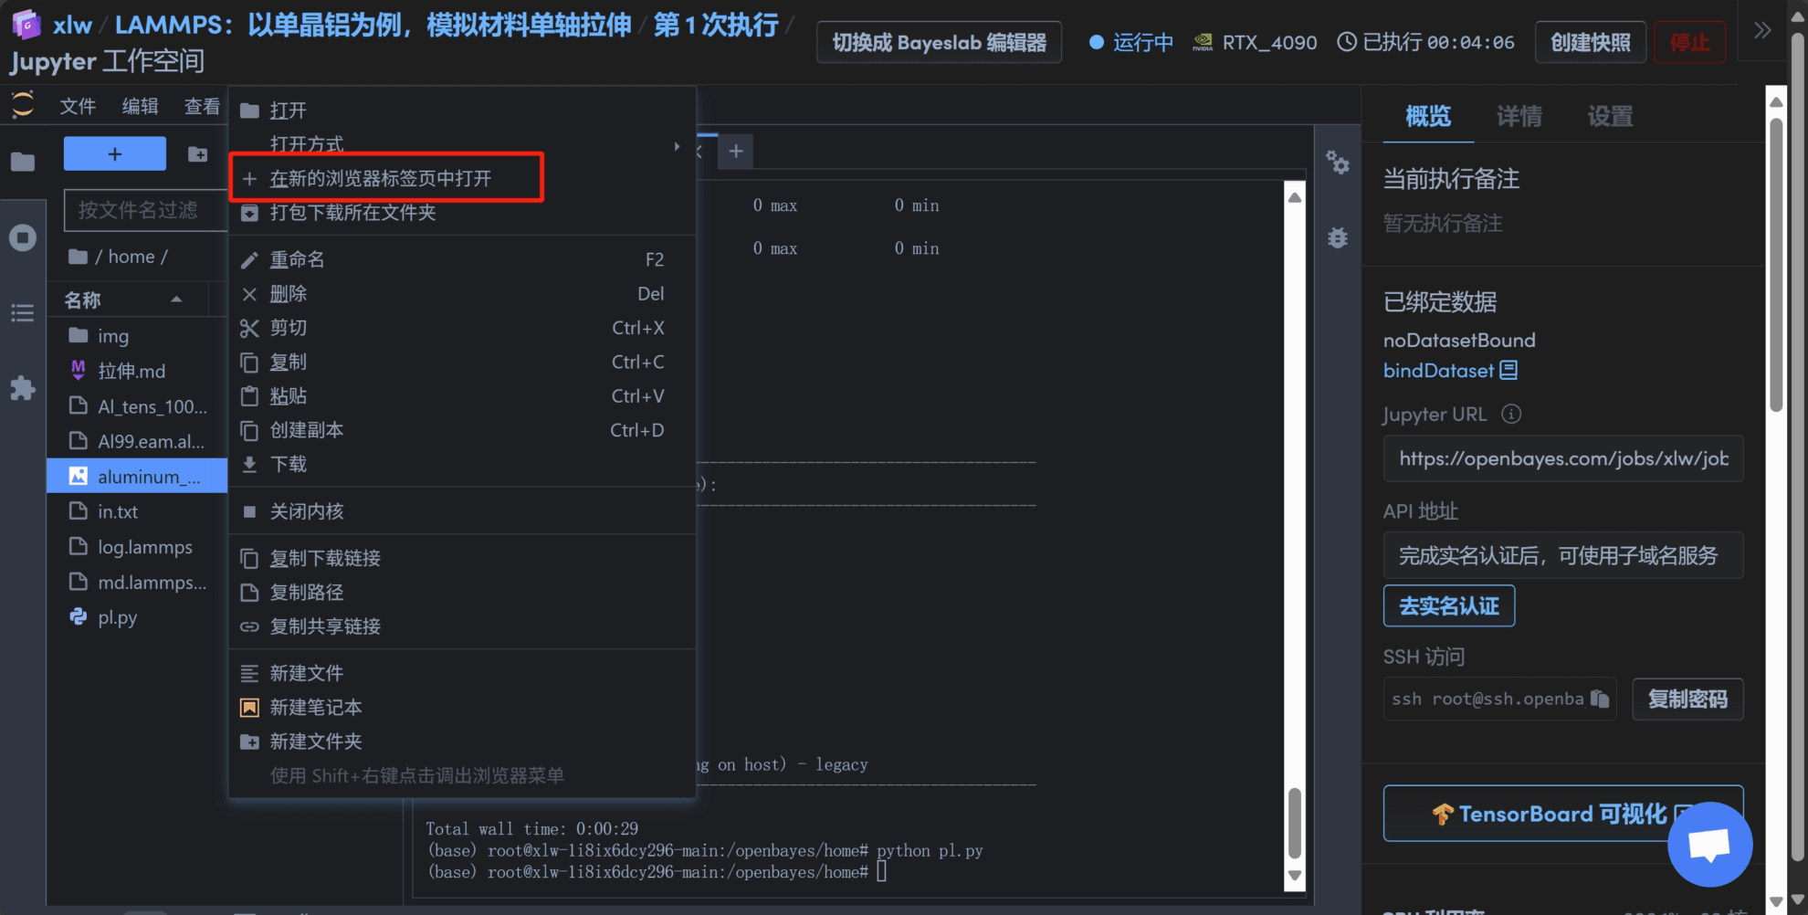Open the property inspector gears icon
Viewport: 1808px width, 915px height.
1338,163
